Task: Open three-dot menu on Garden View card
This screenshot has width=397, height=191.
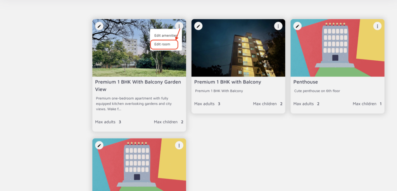Action: point(179,26)
